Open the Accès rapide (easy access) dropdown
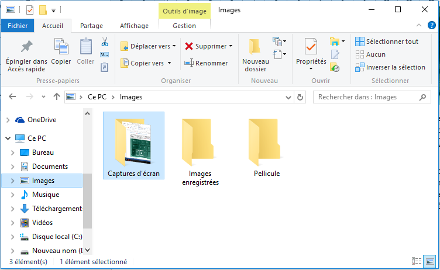Screen dimensions: 440x270 click(x=279, y=54)
